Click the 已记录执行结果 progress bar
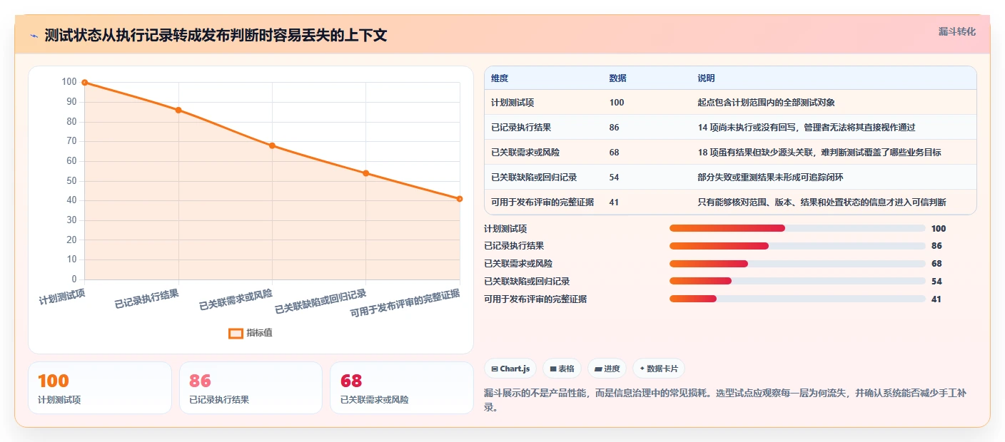The width and height of the screenshot is (1005, 442). (x=797, y=246)
